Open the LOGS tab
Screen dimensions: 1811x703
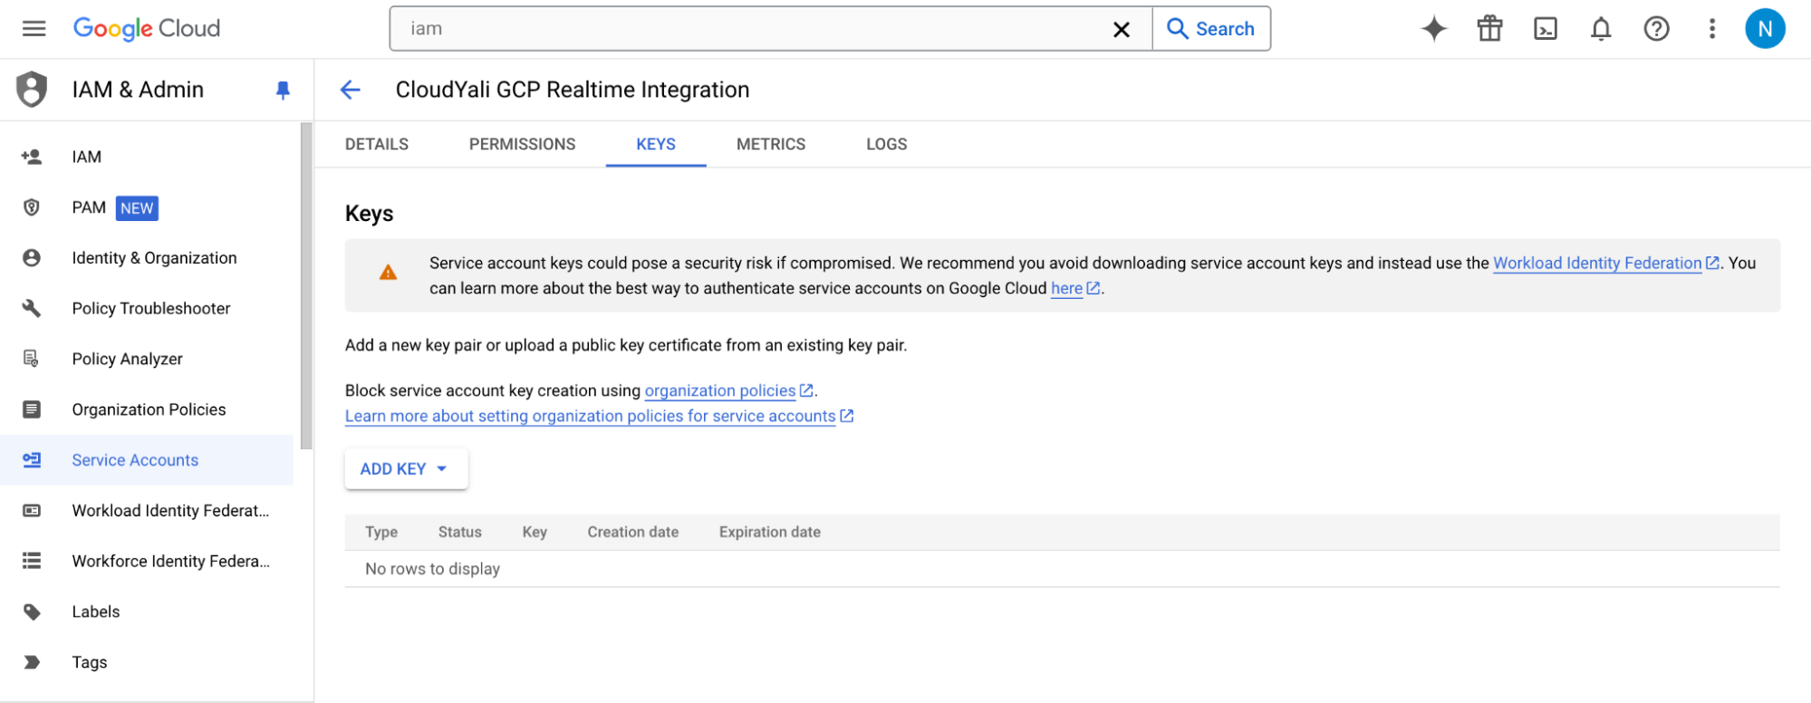tap(886, 144)
